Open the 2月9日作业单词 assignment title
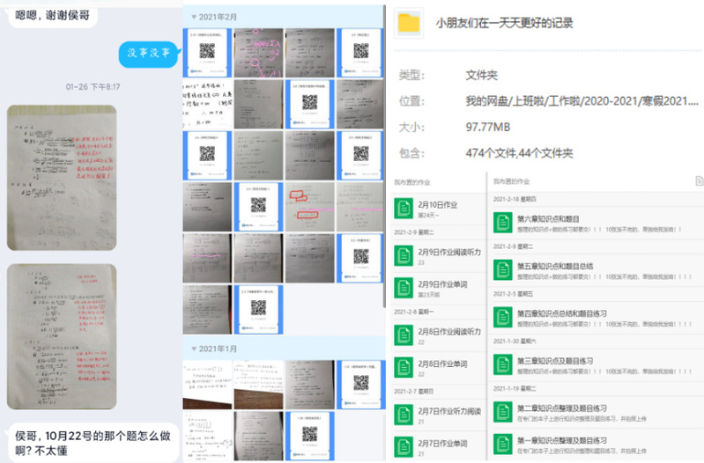 click(442, 284)
